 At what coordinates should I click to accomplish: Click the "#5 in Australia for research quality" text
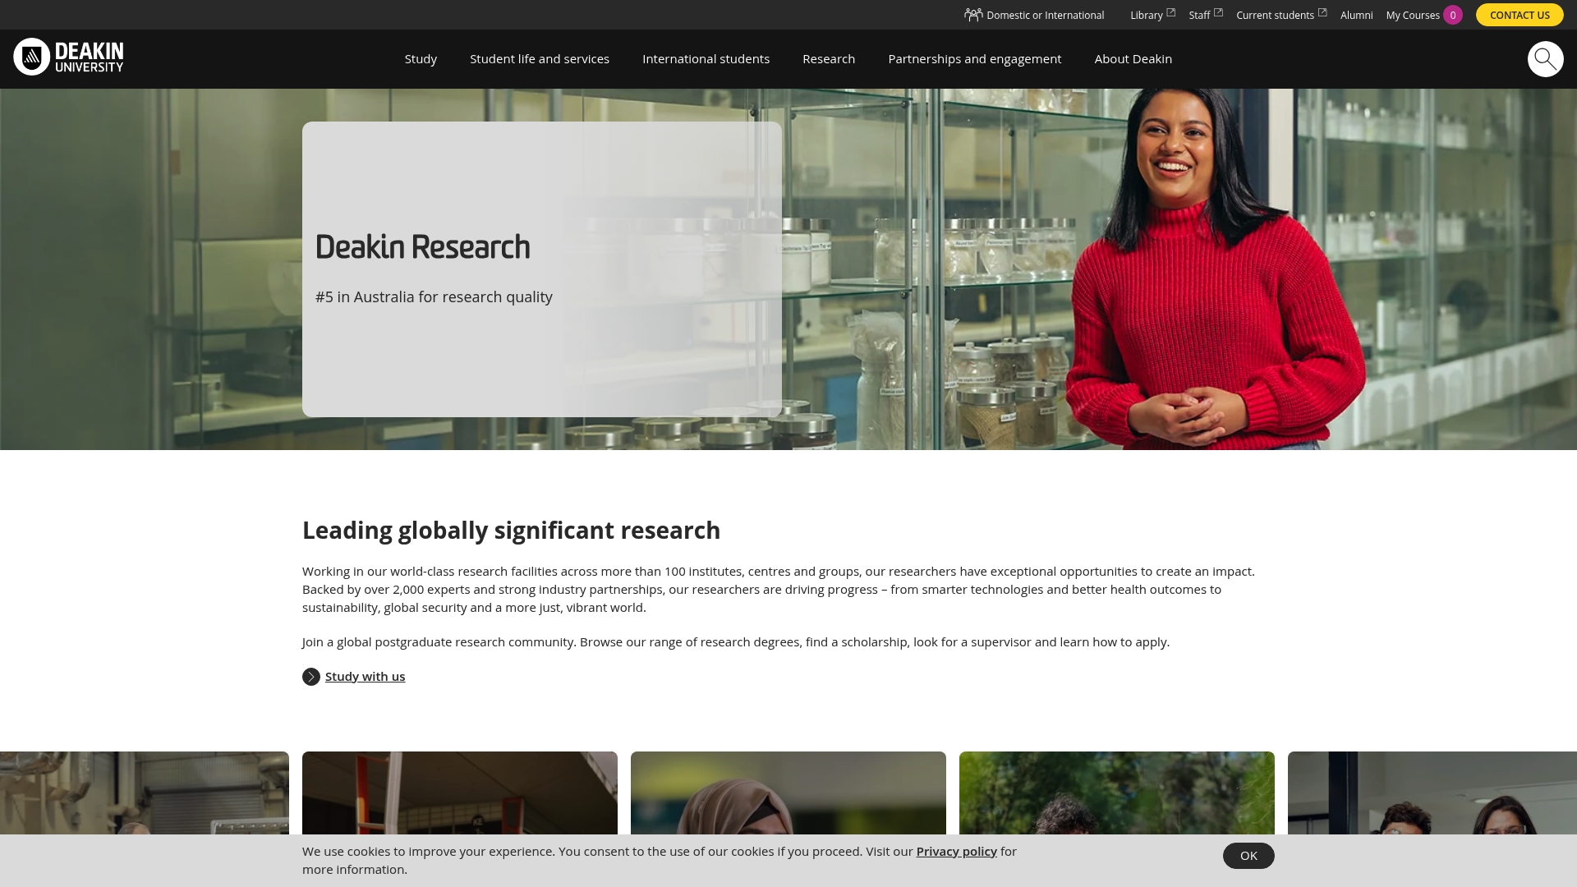[x=434, y=297]
